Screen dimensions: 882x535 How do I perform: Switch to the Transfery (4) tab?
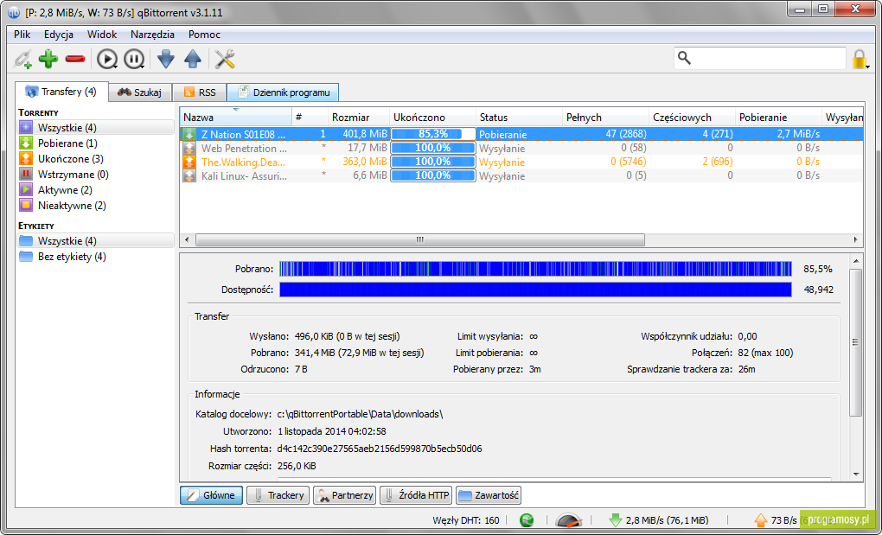[61, 92]
